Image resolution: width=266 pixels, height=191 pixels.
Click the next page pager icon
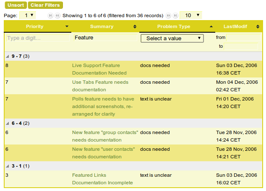tap(169, 15)
